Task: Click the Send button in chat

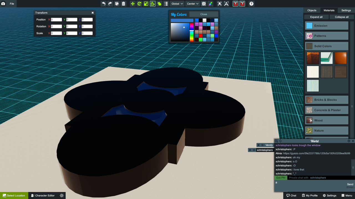Action: (350, 184)
